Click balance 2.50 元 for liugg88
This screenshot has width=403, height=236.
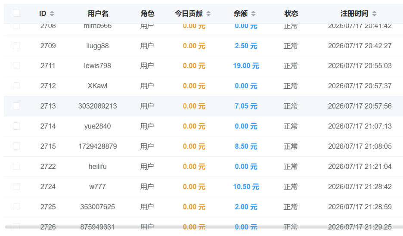pyautogui.click(x=246, y=46)
